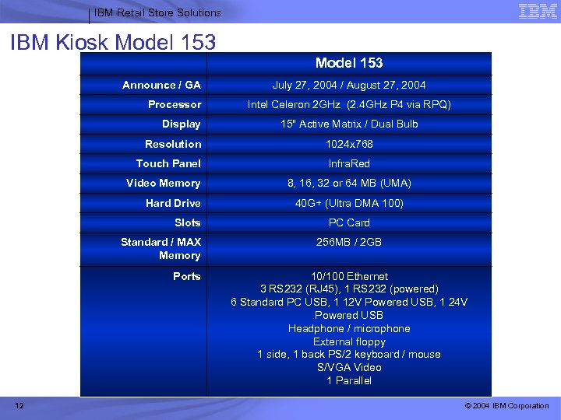Select the Display row label
This screenshot has width=561, height=420.
click(181, 124)
